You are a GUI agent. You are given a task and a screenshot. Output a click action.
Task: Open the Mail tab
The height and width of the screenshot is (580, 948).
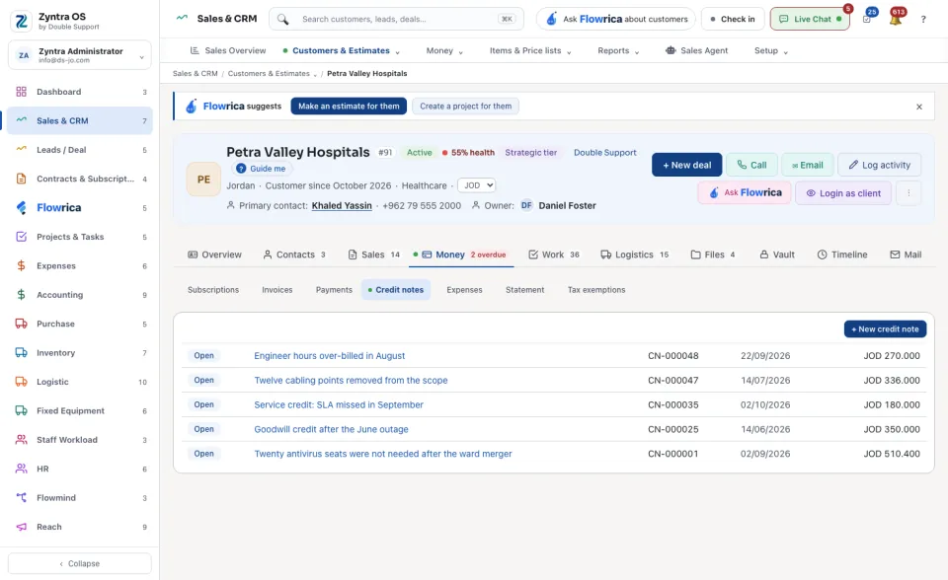(x=906, y=254)
